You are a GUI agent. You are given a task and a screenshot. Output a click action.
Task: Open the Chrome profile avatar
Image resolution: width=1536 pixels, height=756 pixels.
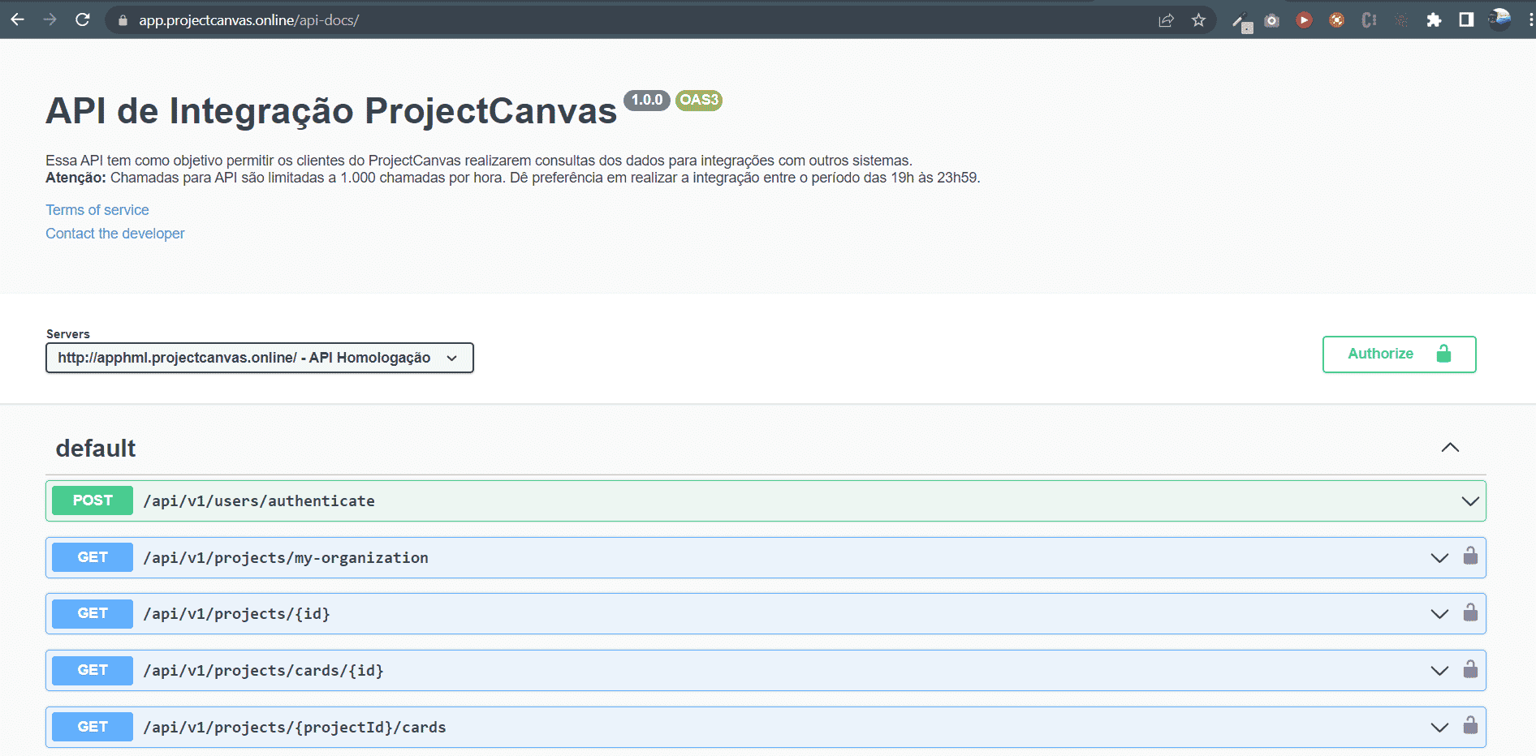click(x=1500, y=19)
